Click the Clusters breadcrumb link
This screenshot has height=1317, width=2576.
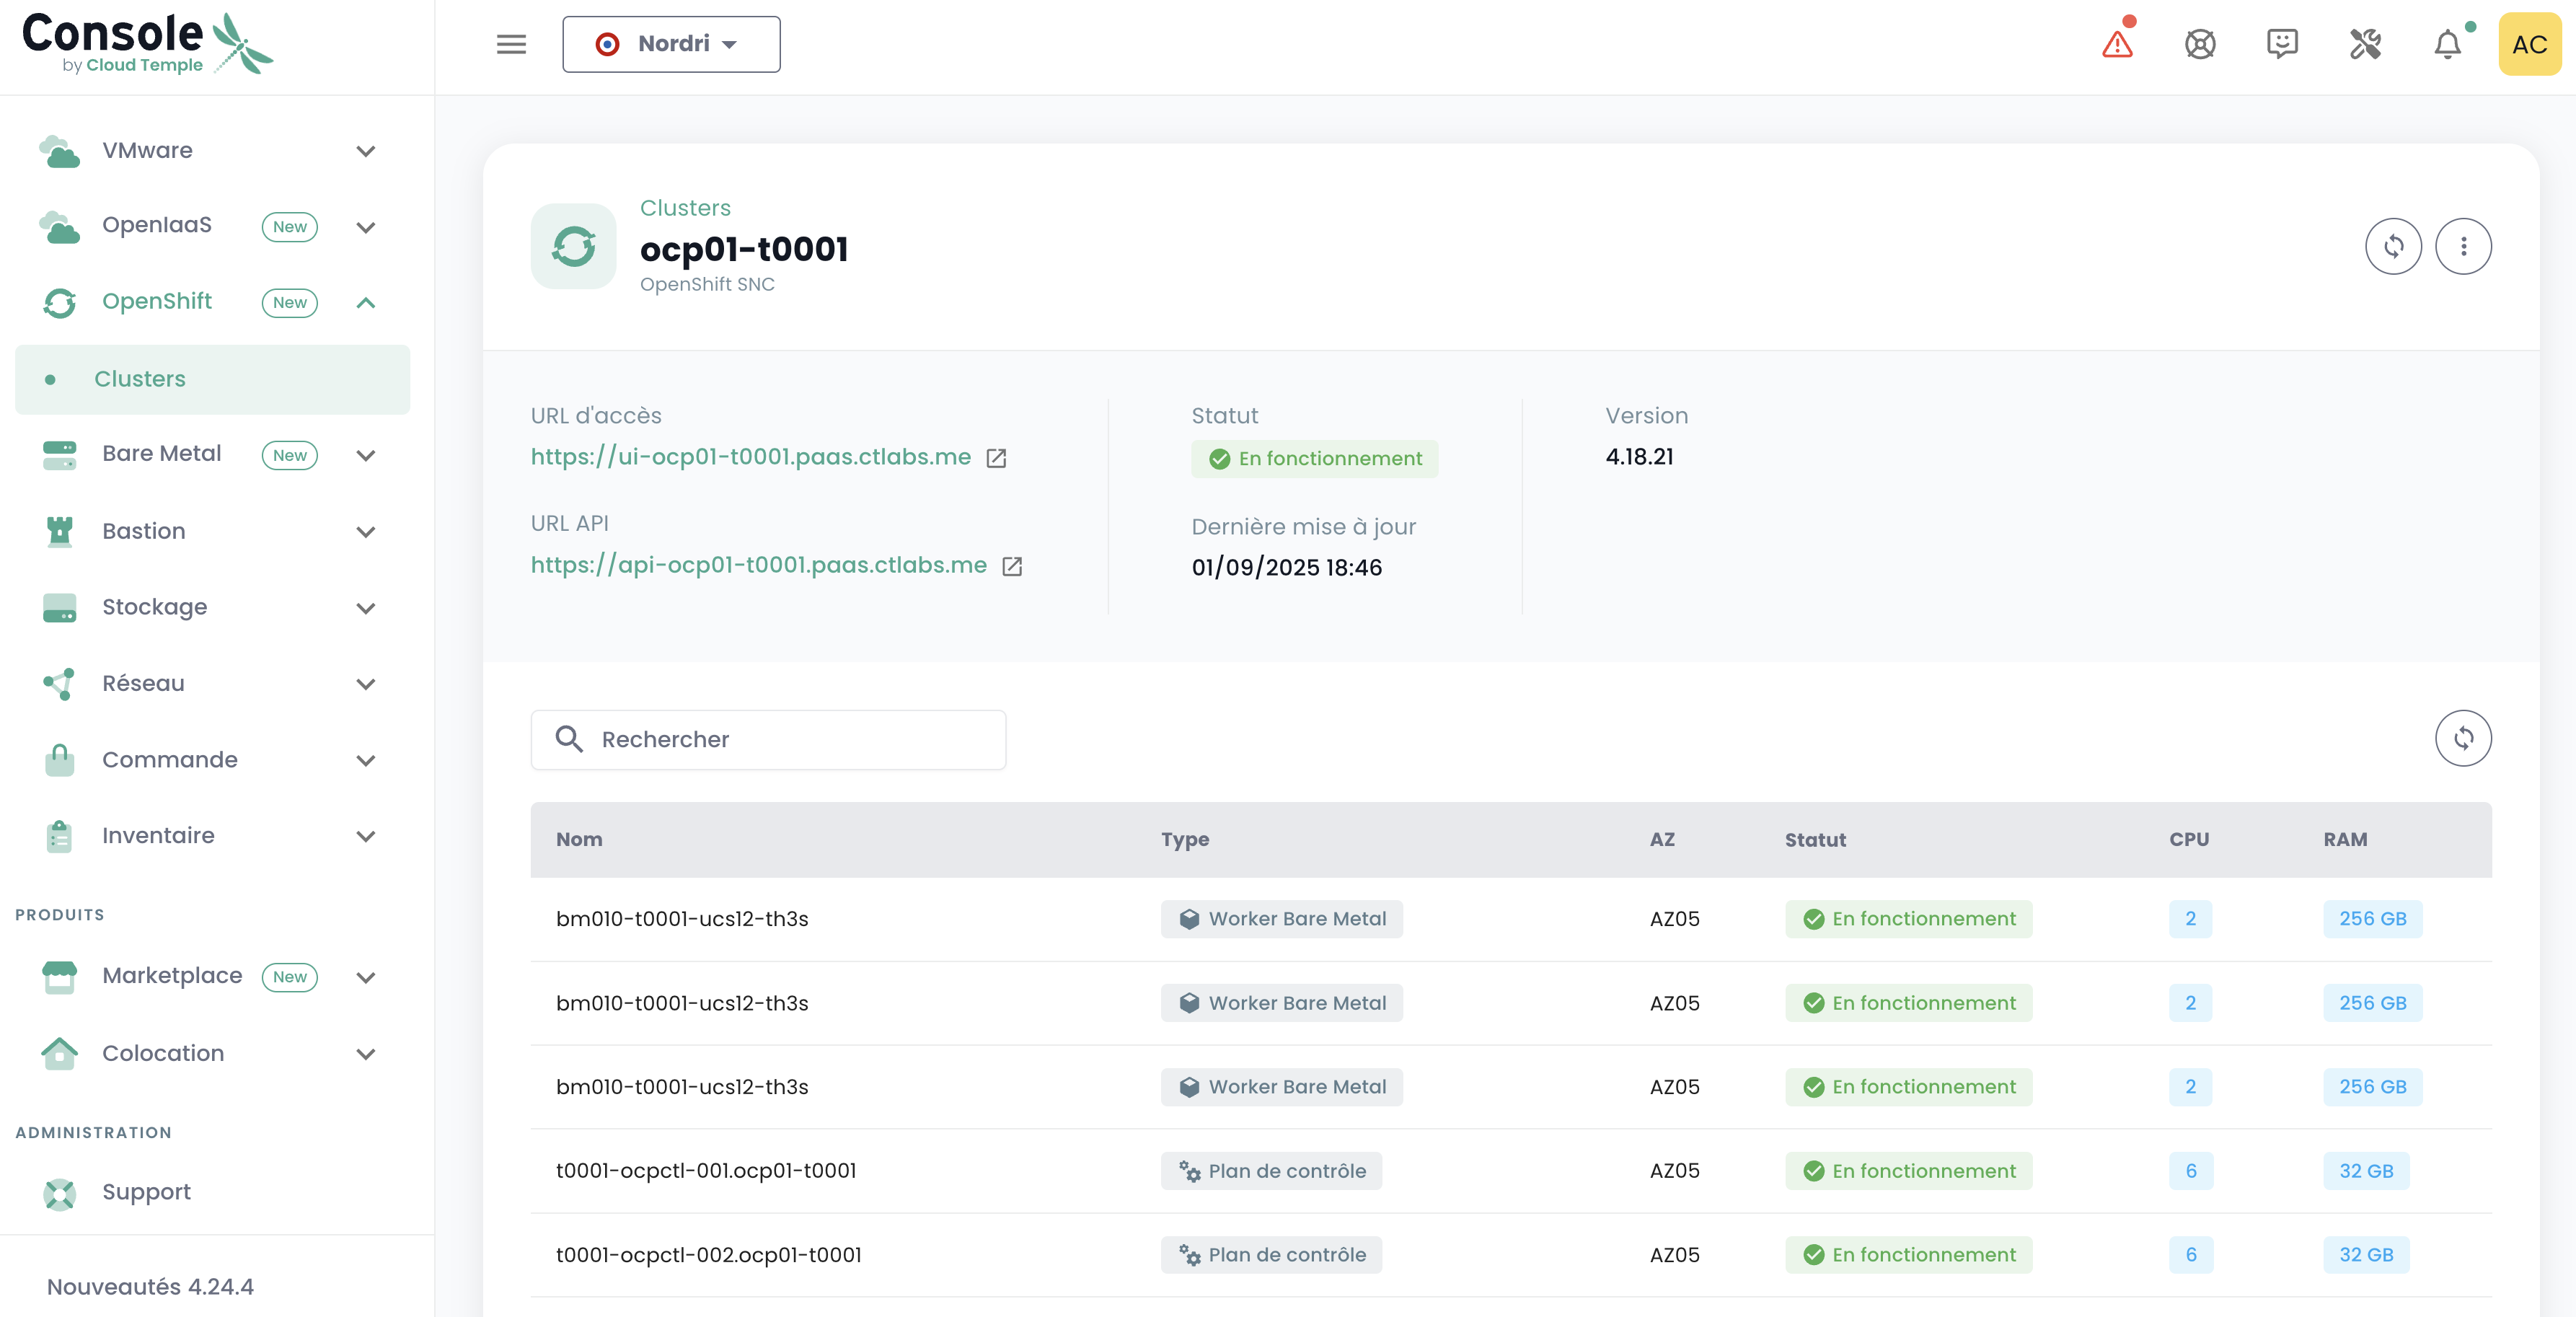(x=685, y=208)
